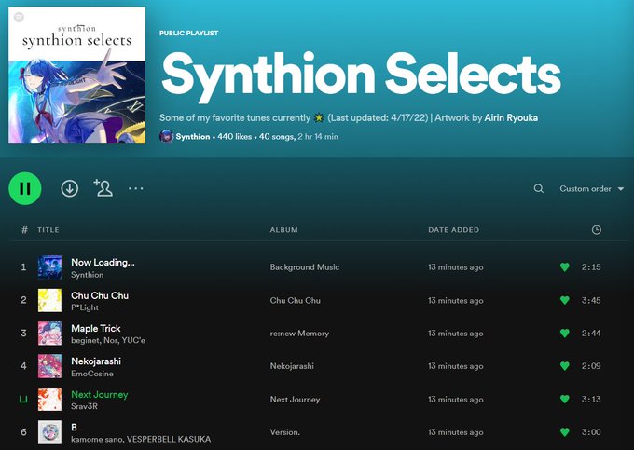Screen dimensions: 634x450
Task: Open the Airin Ryouka artwork credit link
Action: pyautogui.click(x=511, y=118)
